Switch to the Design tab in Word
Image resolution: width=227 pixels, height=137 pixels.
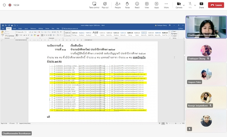(20, 29)
